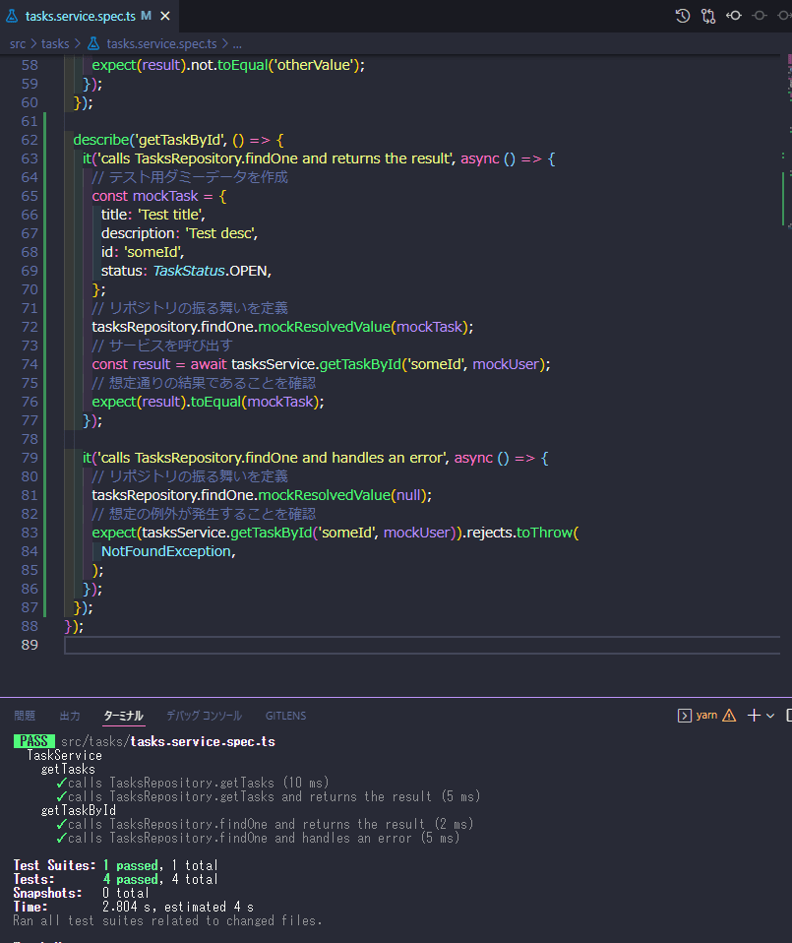Image resolution: width=792 pixels, height=943 pixels.
Task: Click the terminal icon next to yarn
Action: [x=684, y=715]
